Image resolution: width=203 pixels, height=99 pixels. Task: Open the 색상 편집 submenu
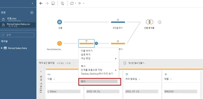99,59
